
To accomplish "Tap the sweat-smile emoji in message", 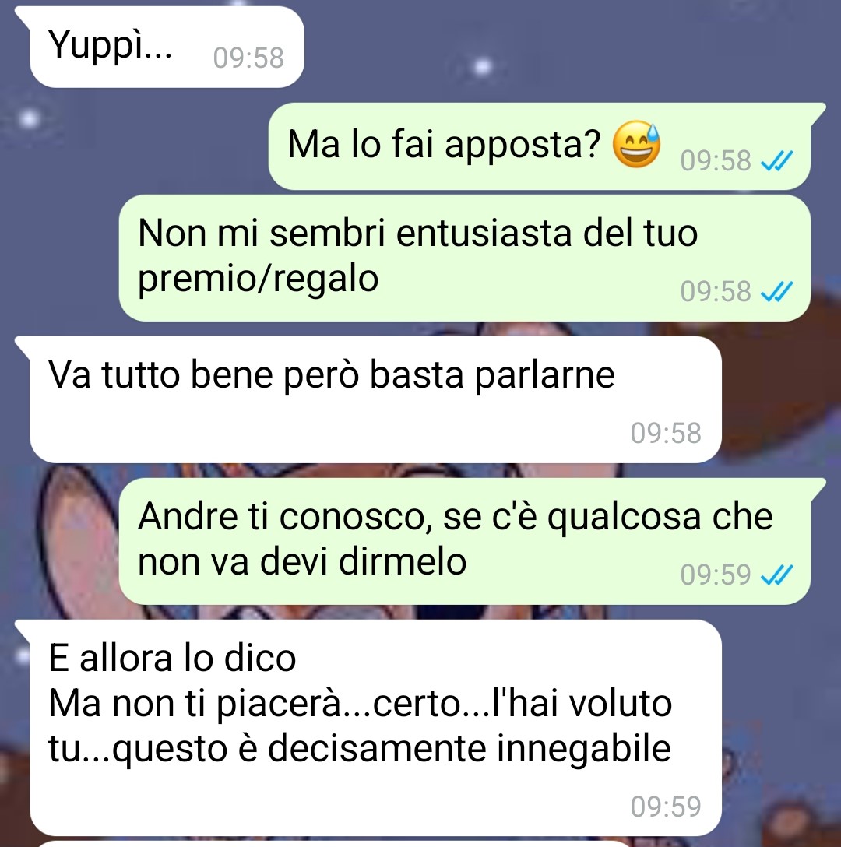I will click(636, 144).
